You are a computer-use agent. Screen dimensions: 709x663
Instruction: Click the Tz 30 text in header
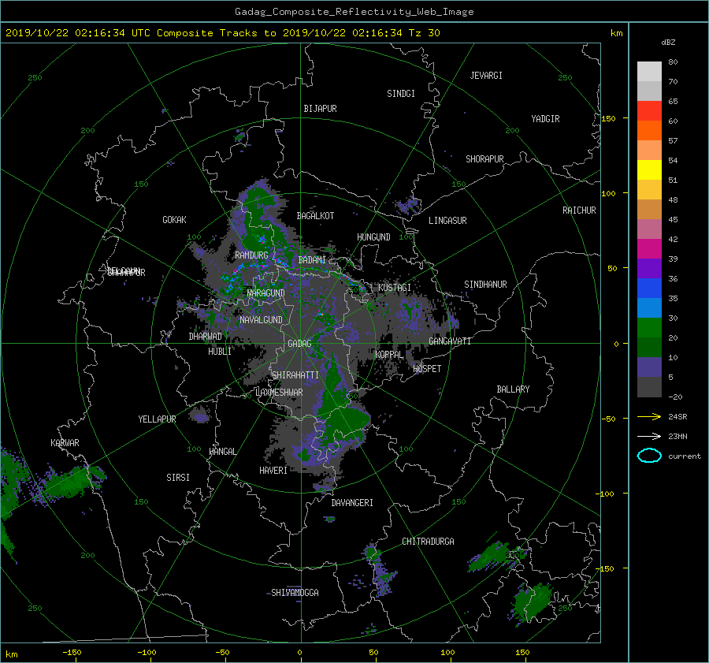click(424, 33)
